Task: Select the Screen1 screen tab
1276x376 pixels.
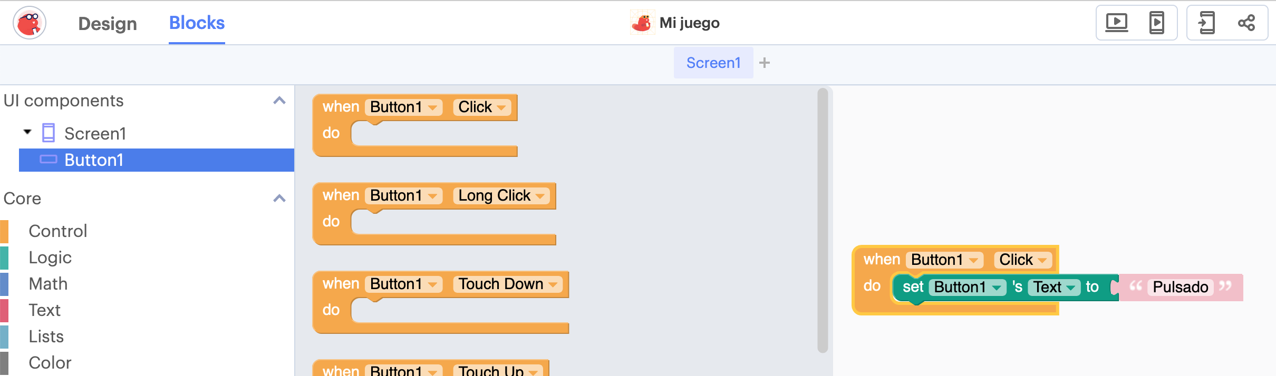Action: (x=713, y=63)
